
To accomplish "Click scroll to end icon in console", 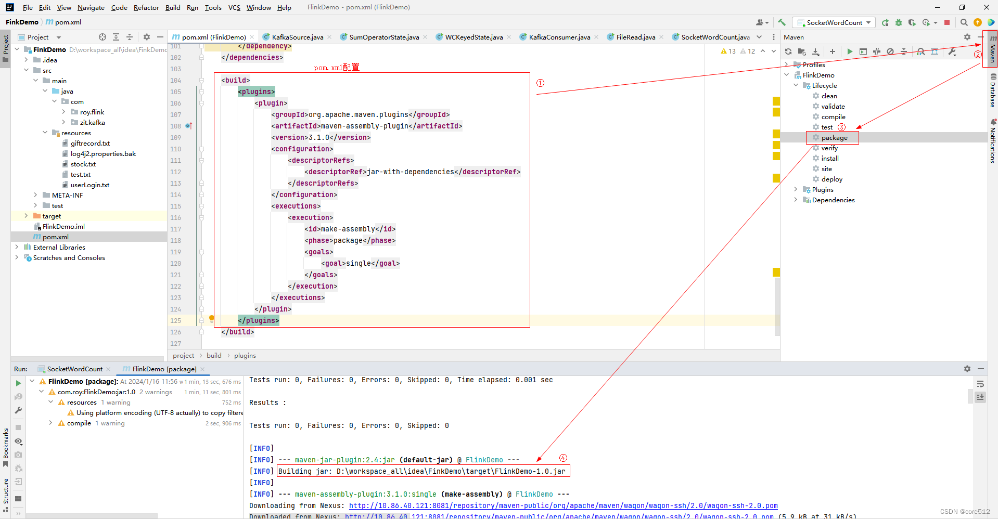I will pyautogui.click(x=980, y=397).
